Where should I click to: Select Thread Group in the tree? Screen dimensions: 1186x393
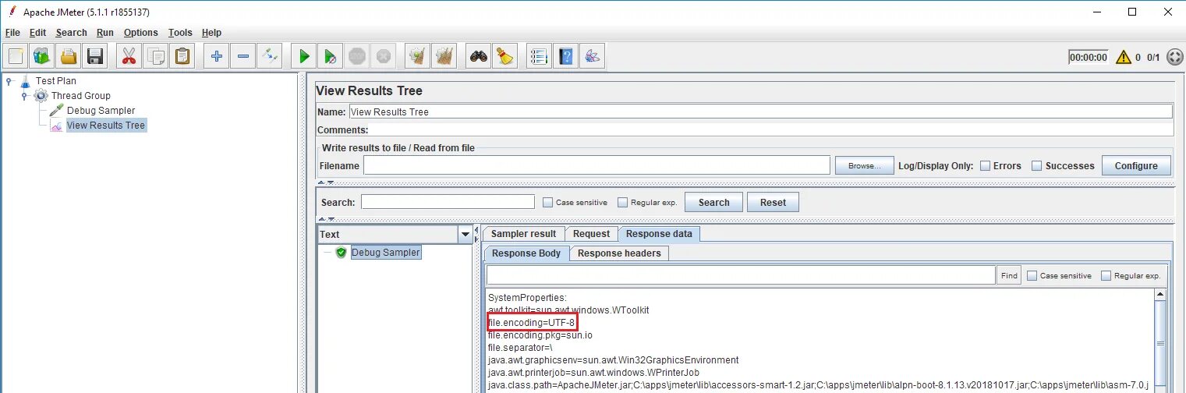coord(81,95)
